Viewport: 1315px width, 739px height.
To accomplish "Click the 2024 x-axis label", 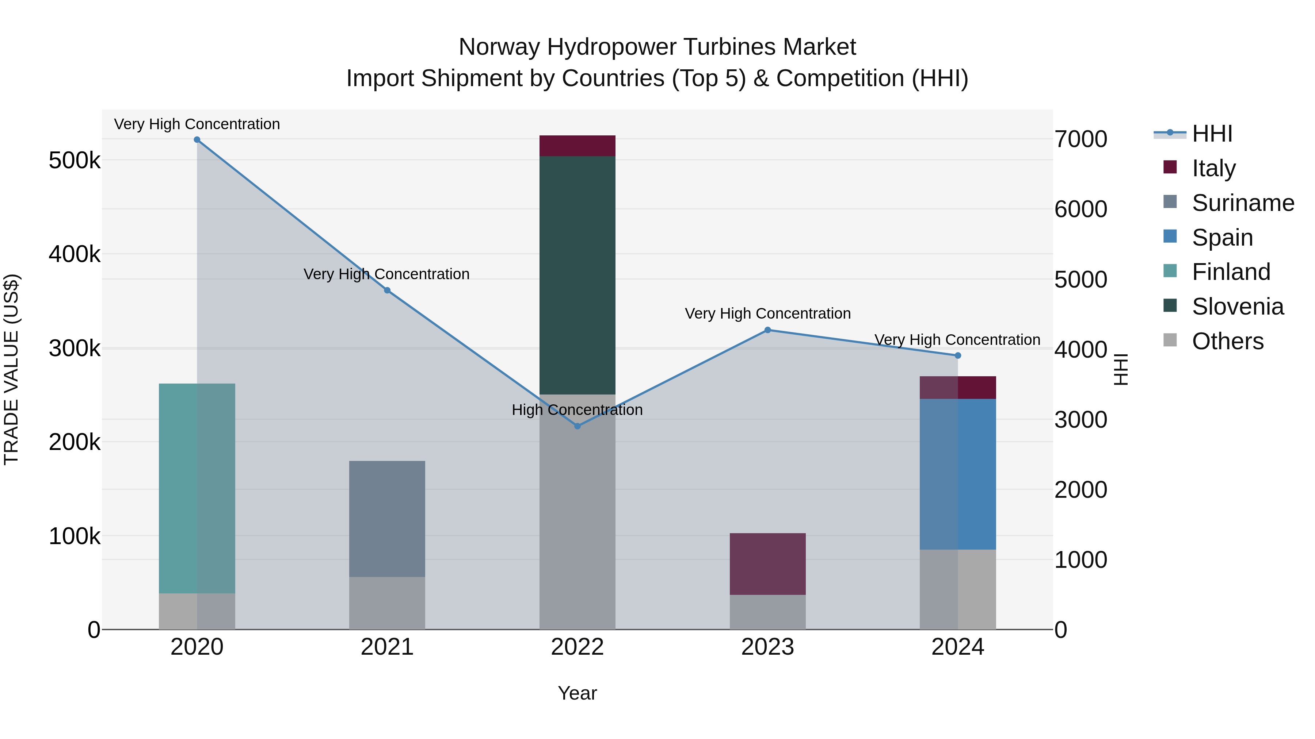I will coord(958,647).
